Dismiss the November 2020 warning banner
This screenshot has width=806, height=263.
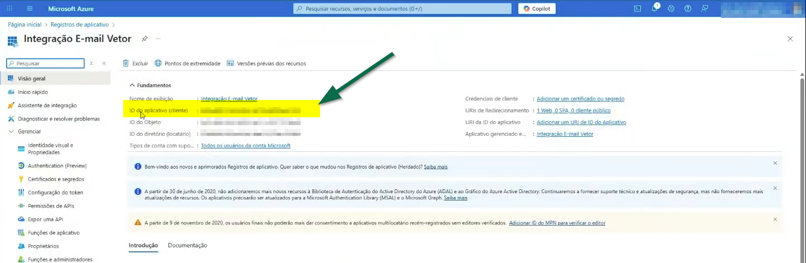[775, 219]
